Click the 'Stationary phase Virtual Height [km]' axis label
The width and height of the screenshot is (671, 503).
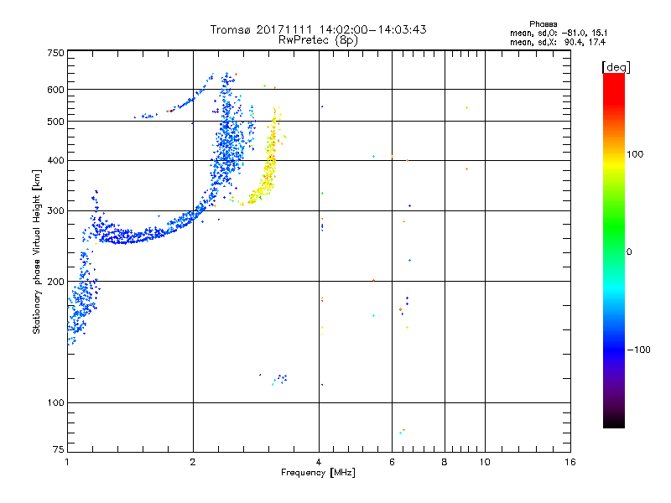37,252
